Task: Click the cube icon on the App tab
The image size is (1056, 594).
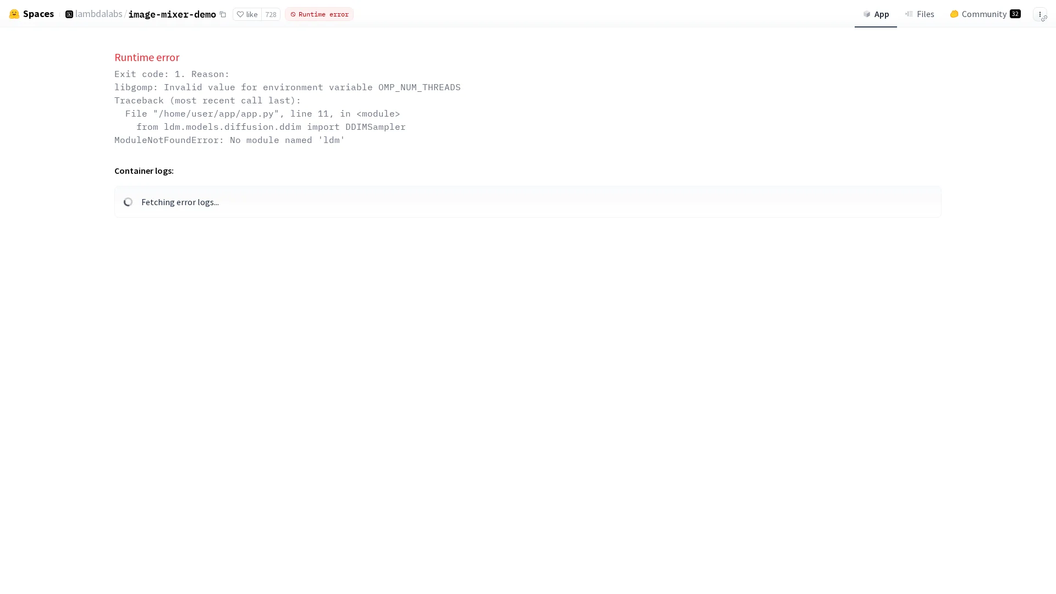Action: (x=867, y=14)
